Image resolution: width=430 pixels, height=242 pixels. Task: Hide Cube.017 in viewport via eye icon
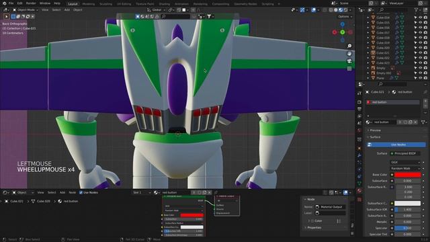pos(420,33)
